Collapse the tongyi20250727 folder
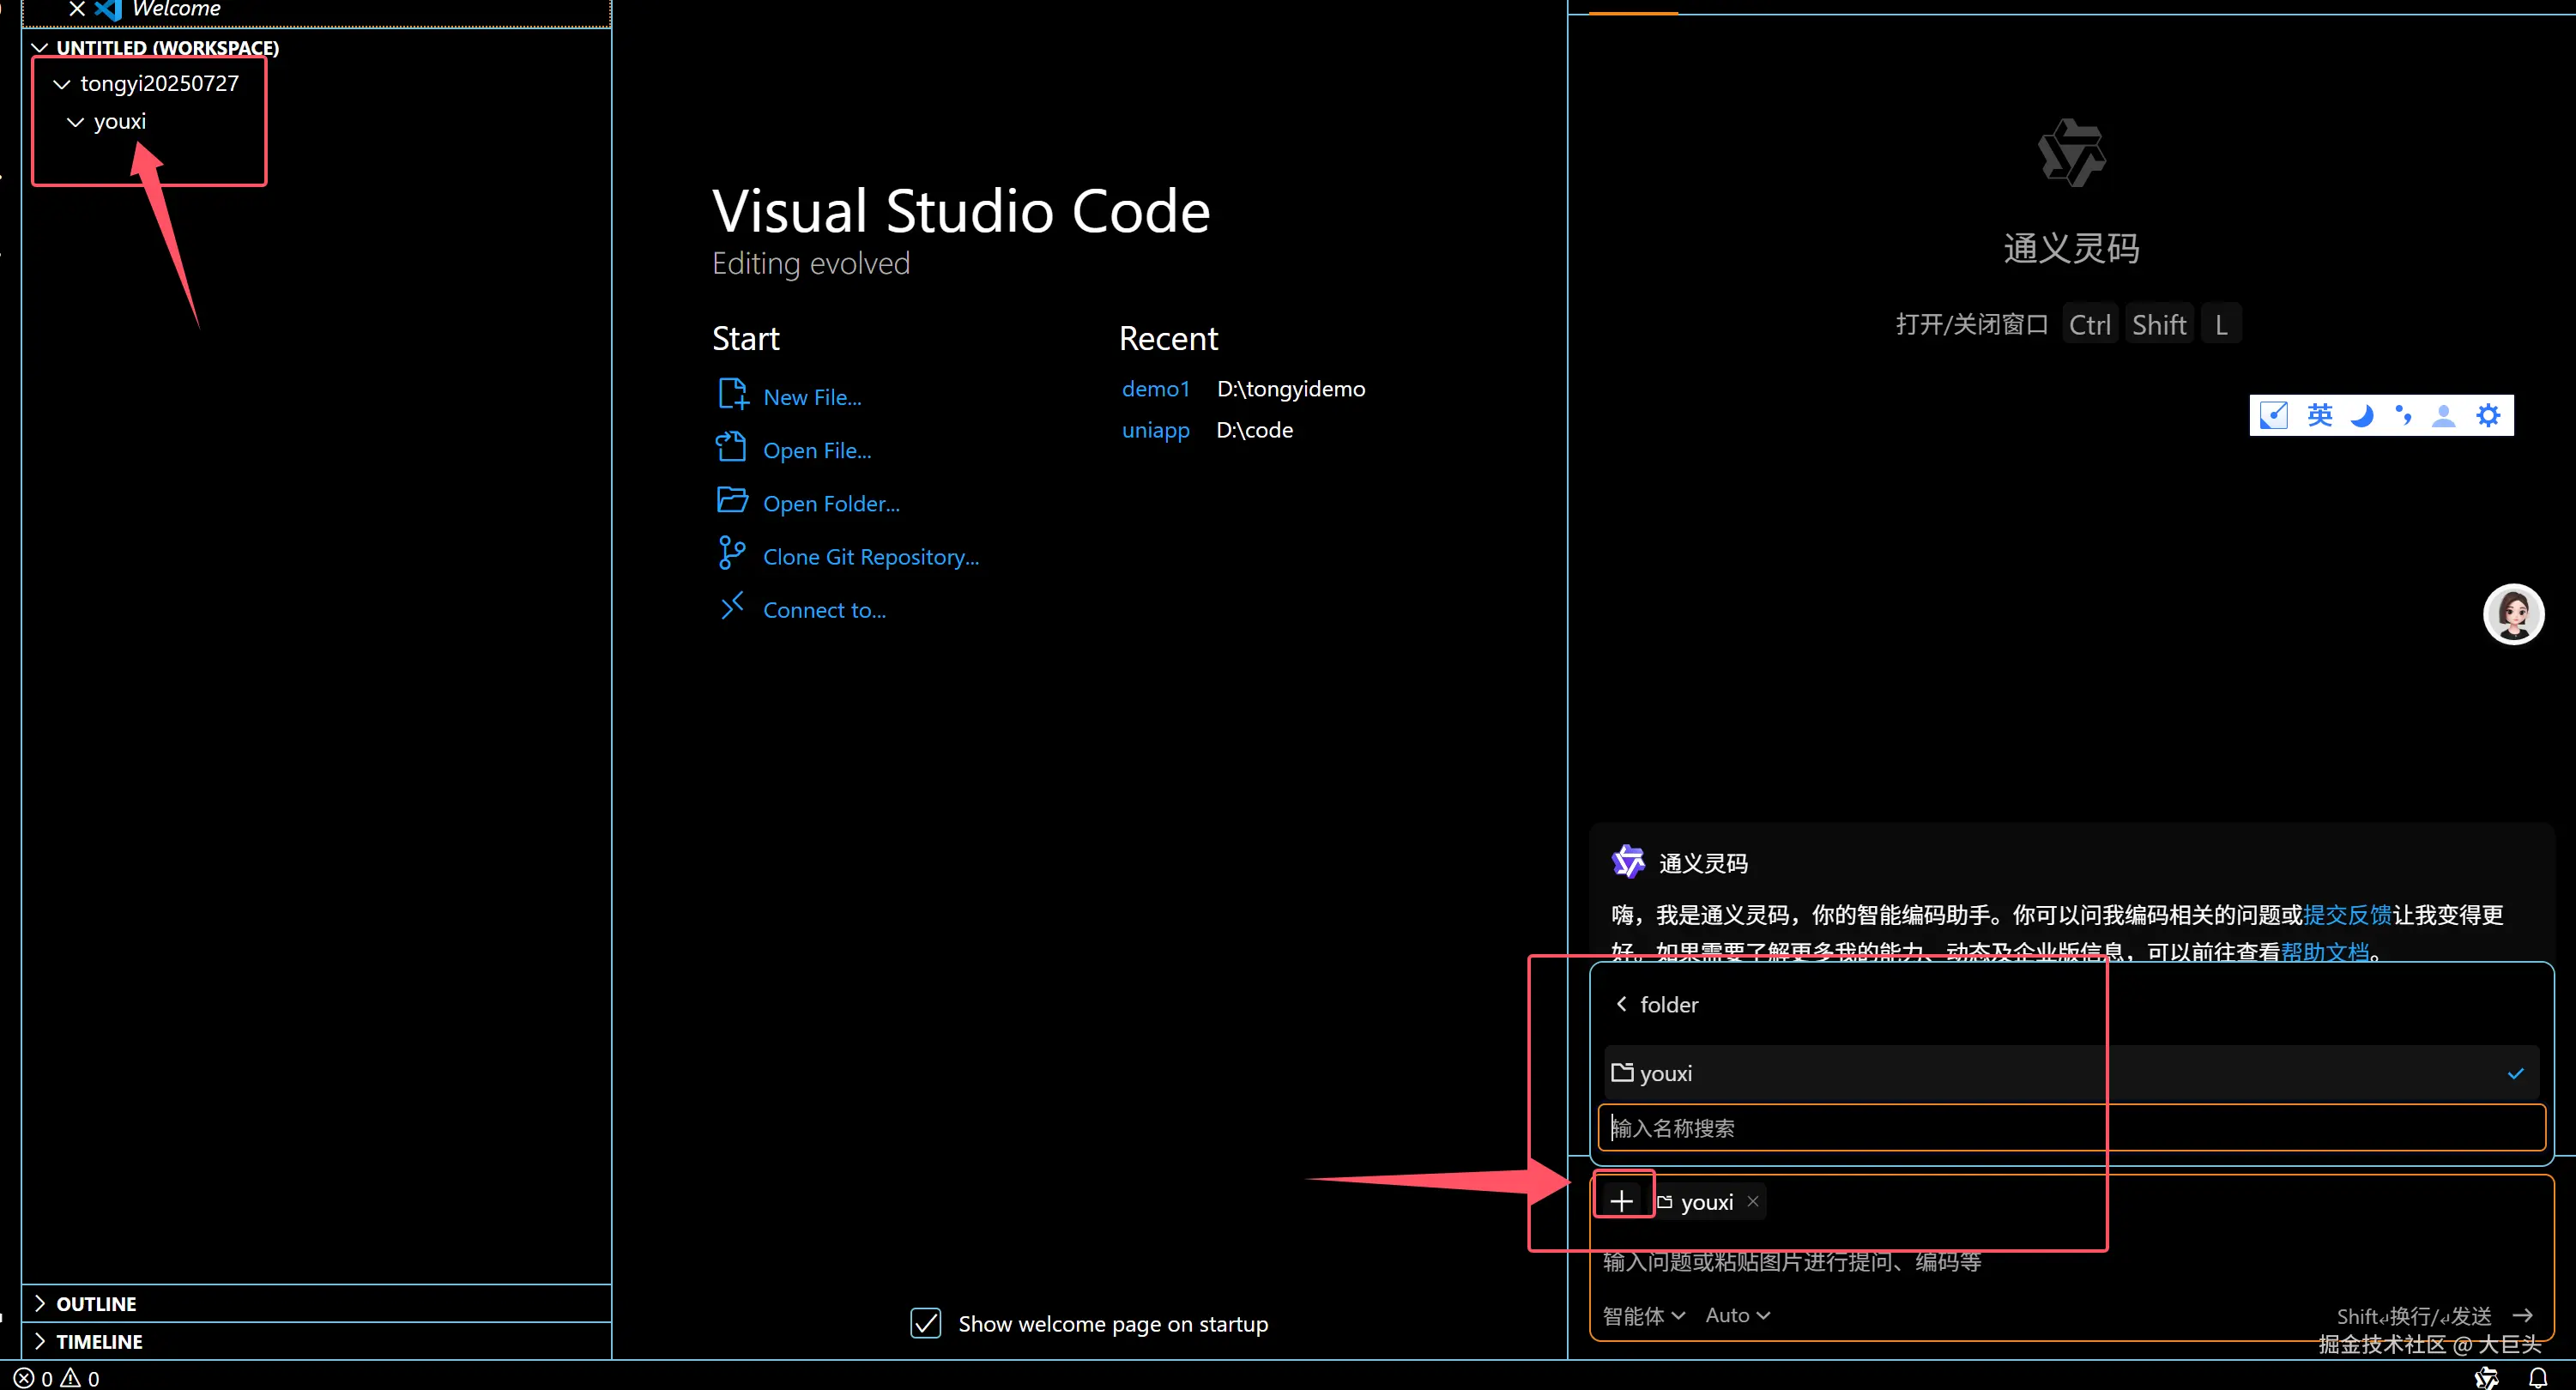2576x1390 pixels. tap(62, 84)
